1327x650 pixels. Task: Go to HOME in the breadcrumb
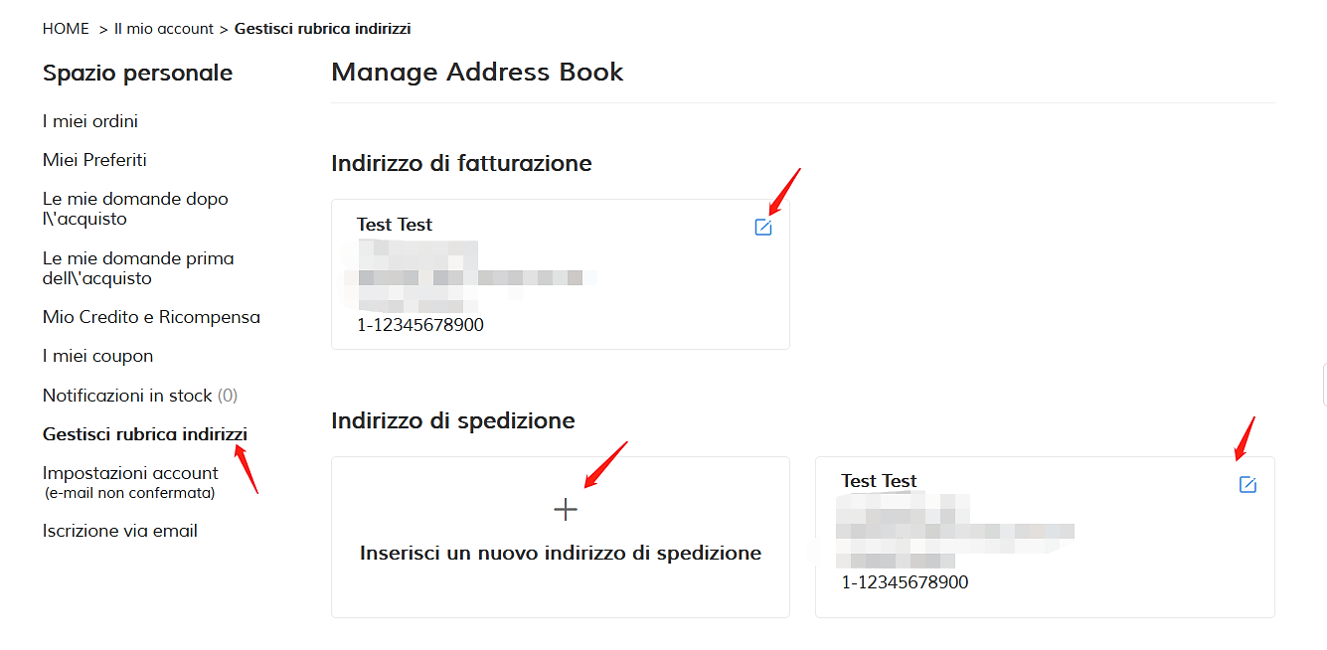[66, 29]
